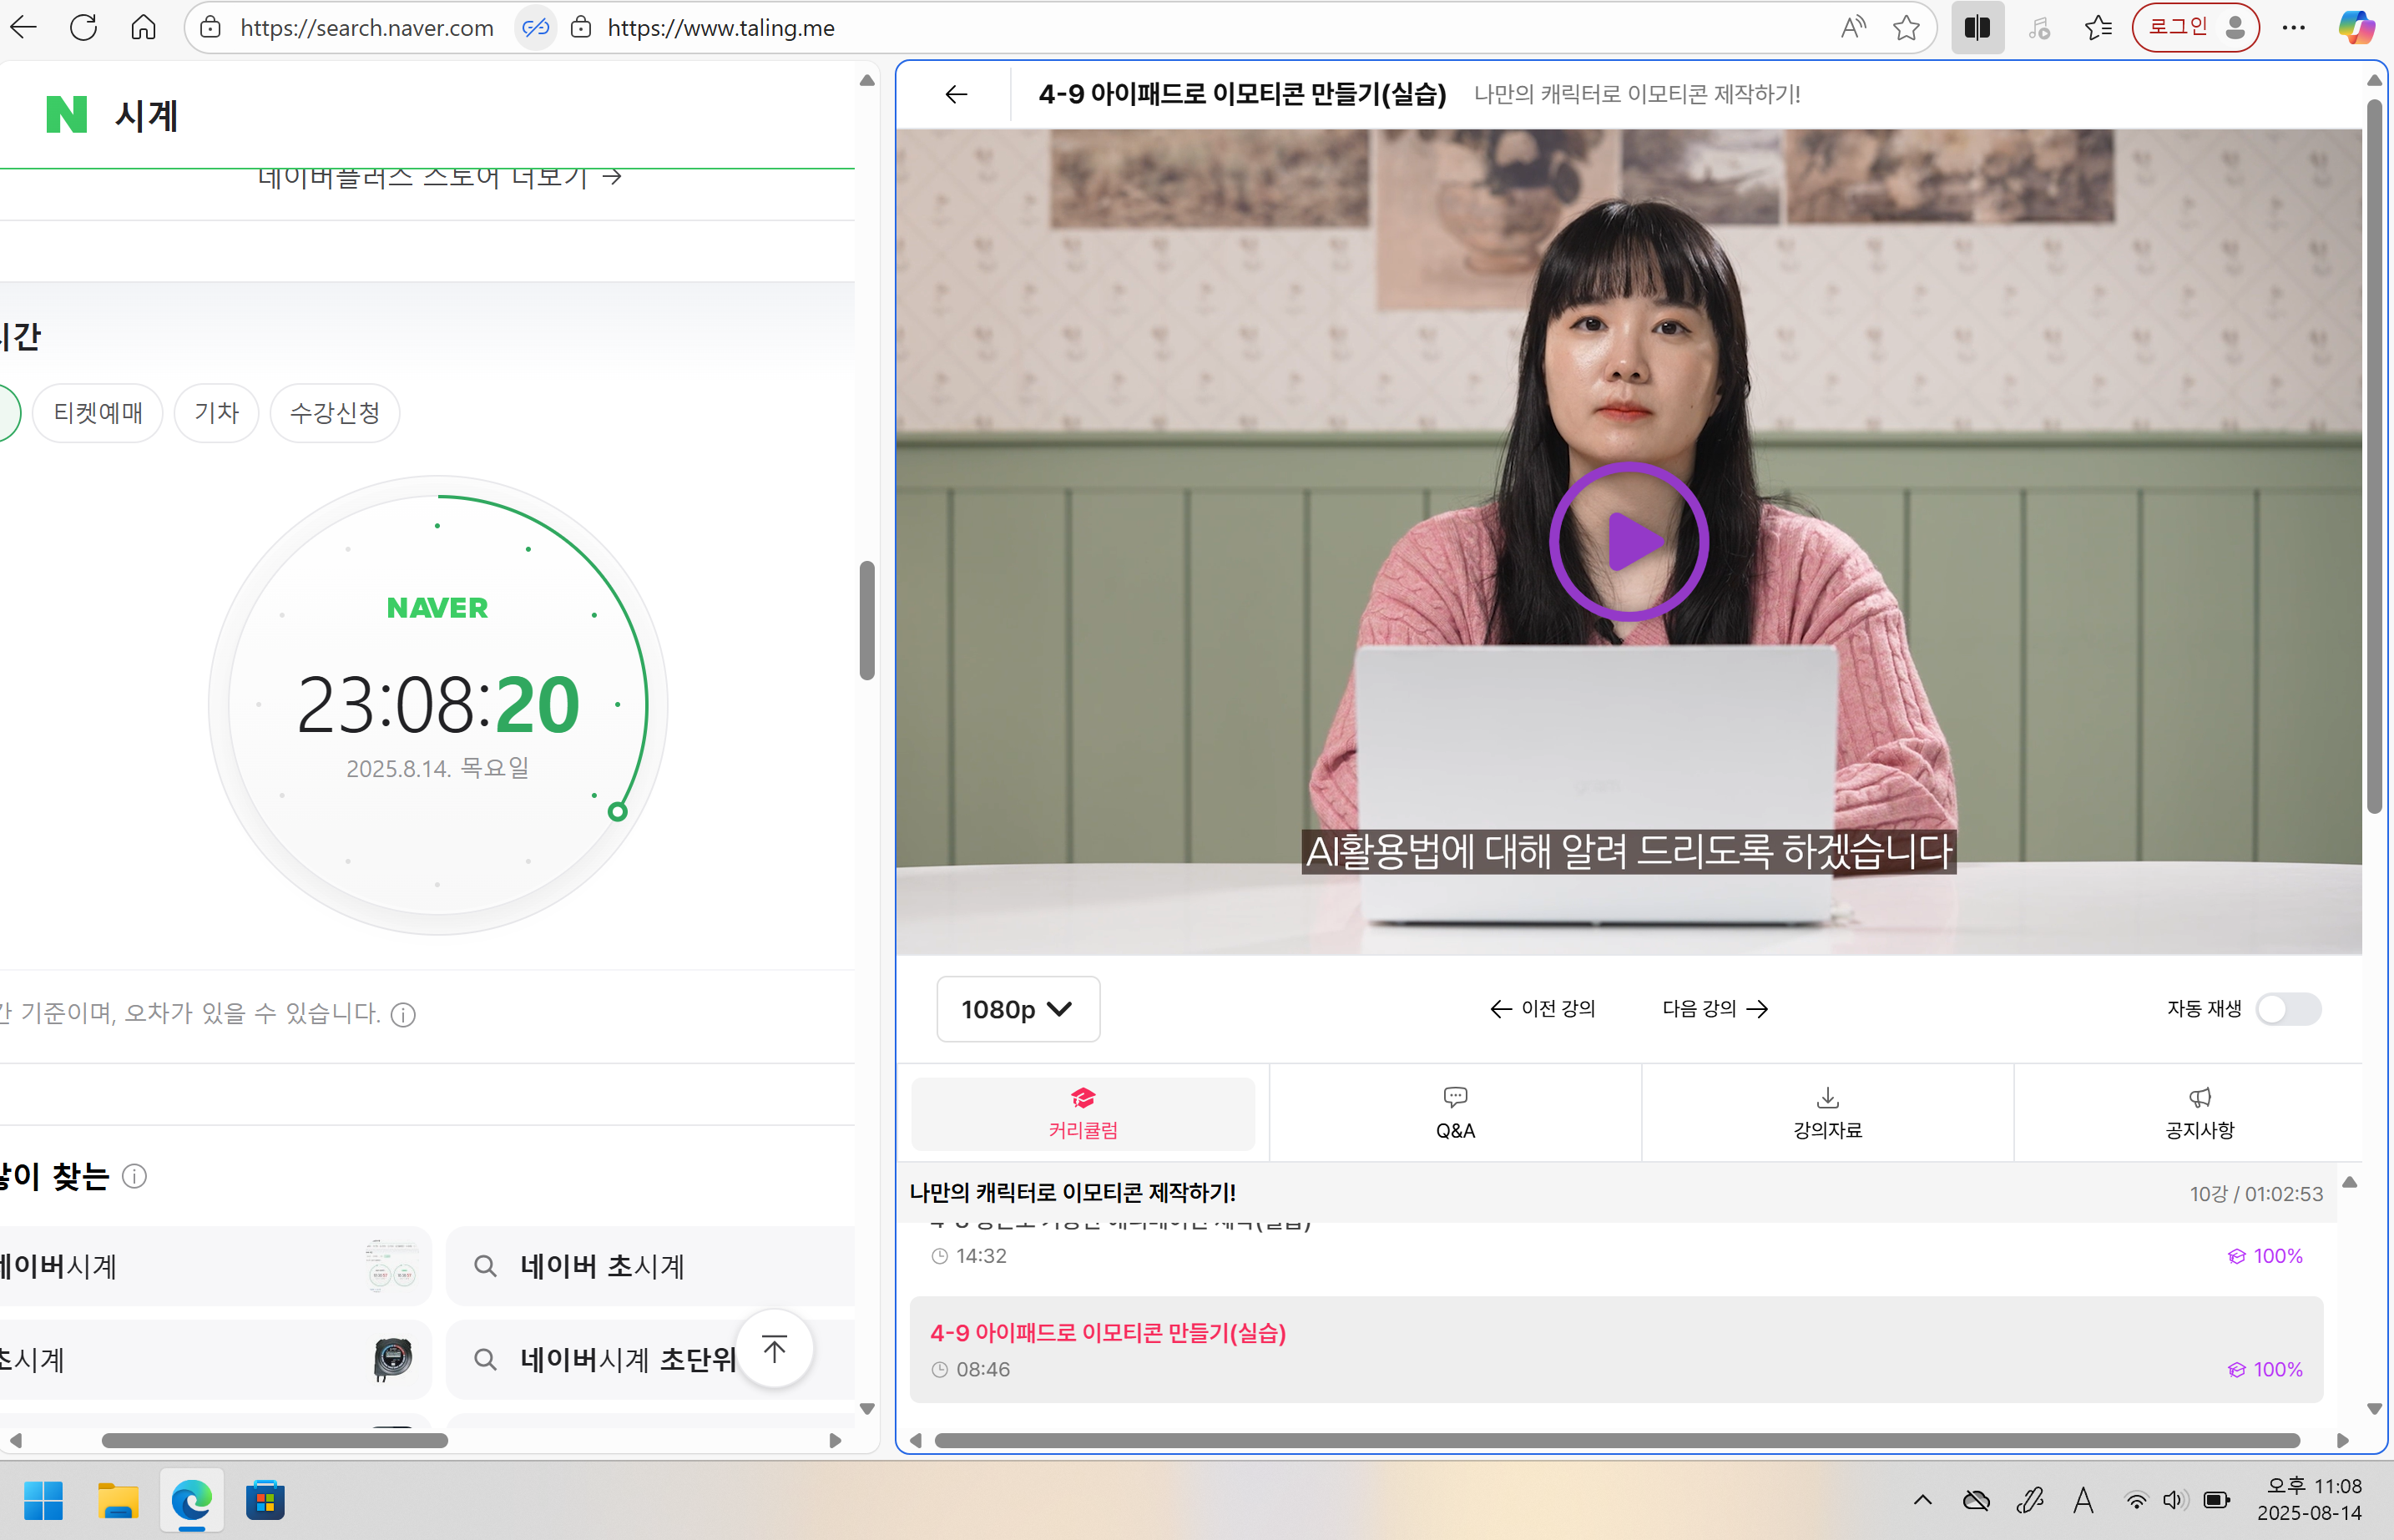Click the scroll-to-top arrow button
This screenshot has width=2394, height=1540.
point(774,1349)
